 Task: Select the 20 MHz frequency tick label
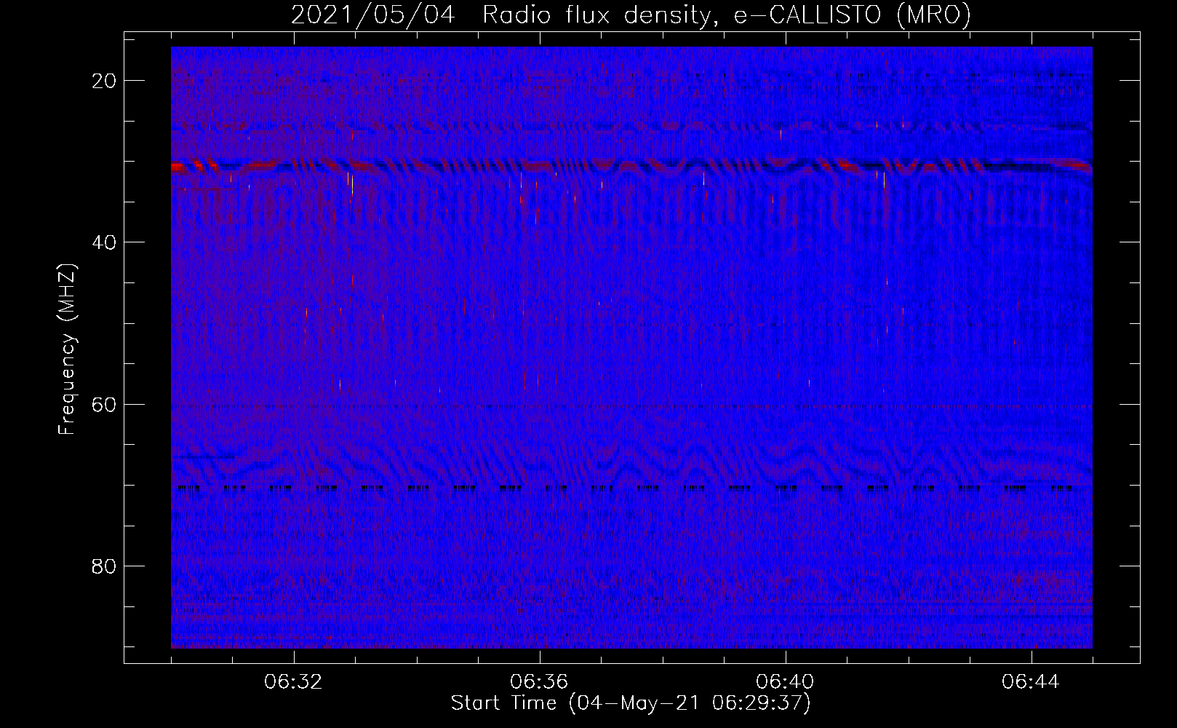point(105,81)
